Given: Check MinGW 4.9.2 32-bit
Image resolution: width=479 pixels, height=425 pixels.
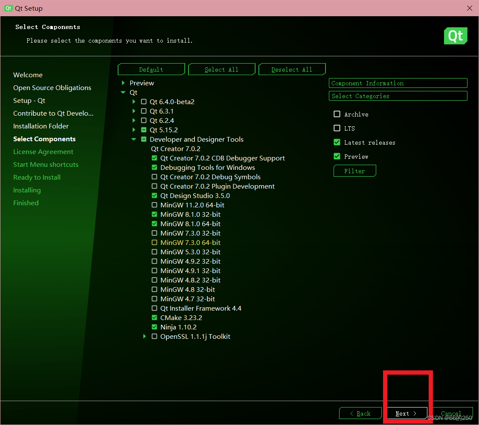Looking at the screenshot, I should pos(154,261).
